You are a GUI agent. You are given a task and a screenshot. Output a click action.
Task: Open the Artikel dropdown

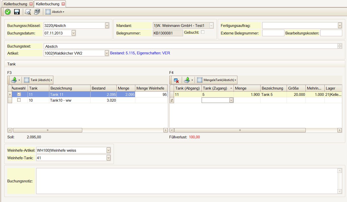coord(107,53)
